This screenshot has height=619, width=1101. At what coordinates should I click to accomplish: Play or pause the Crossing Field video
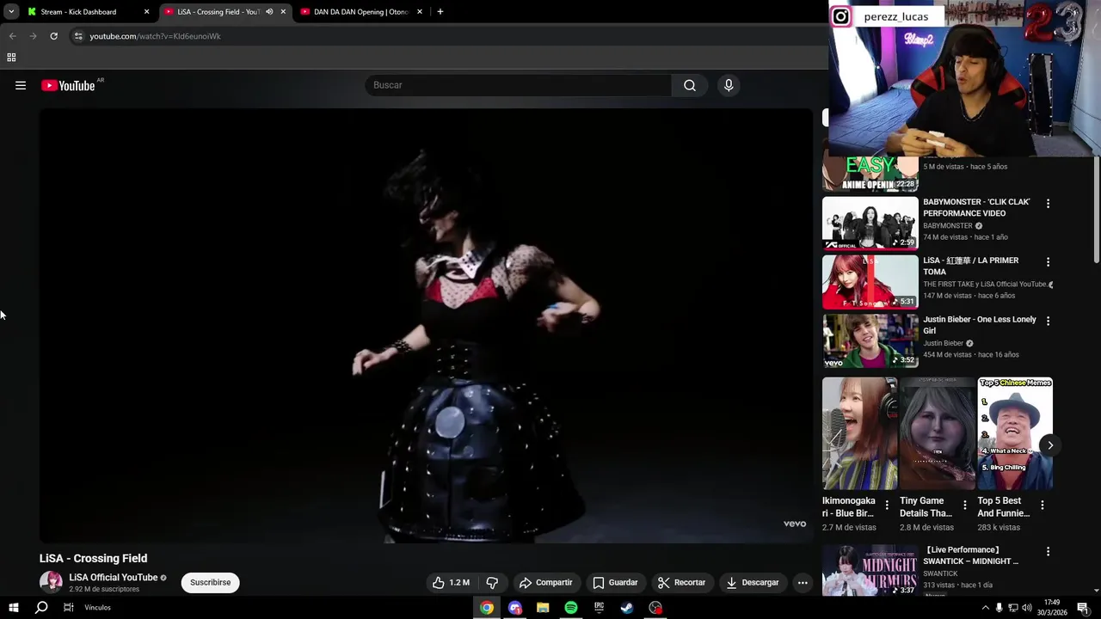[x=426, y=326]
